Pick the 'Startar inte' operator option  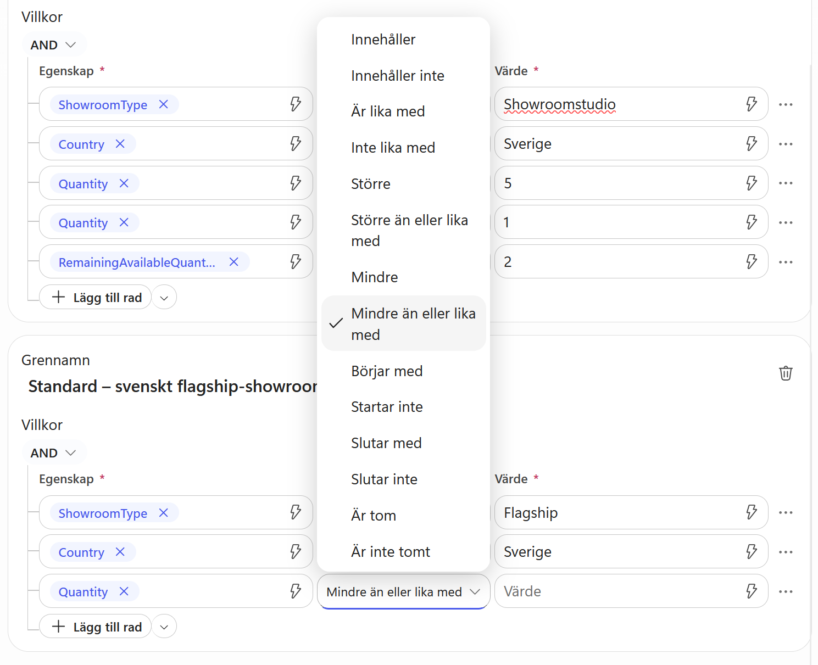click(x=404, y=407)
